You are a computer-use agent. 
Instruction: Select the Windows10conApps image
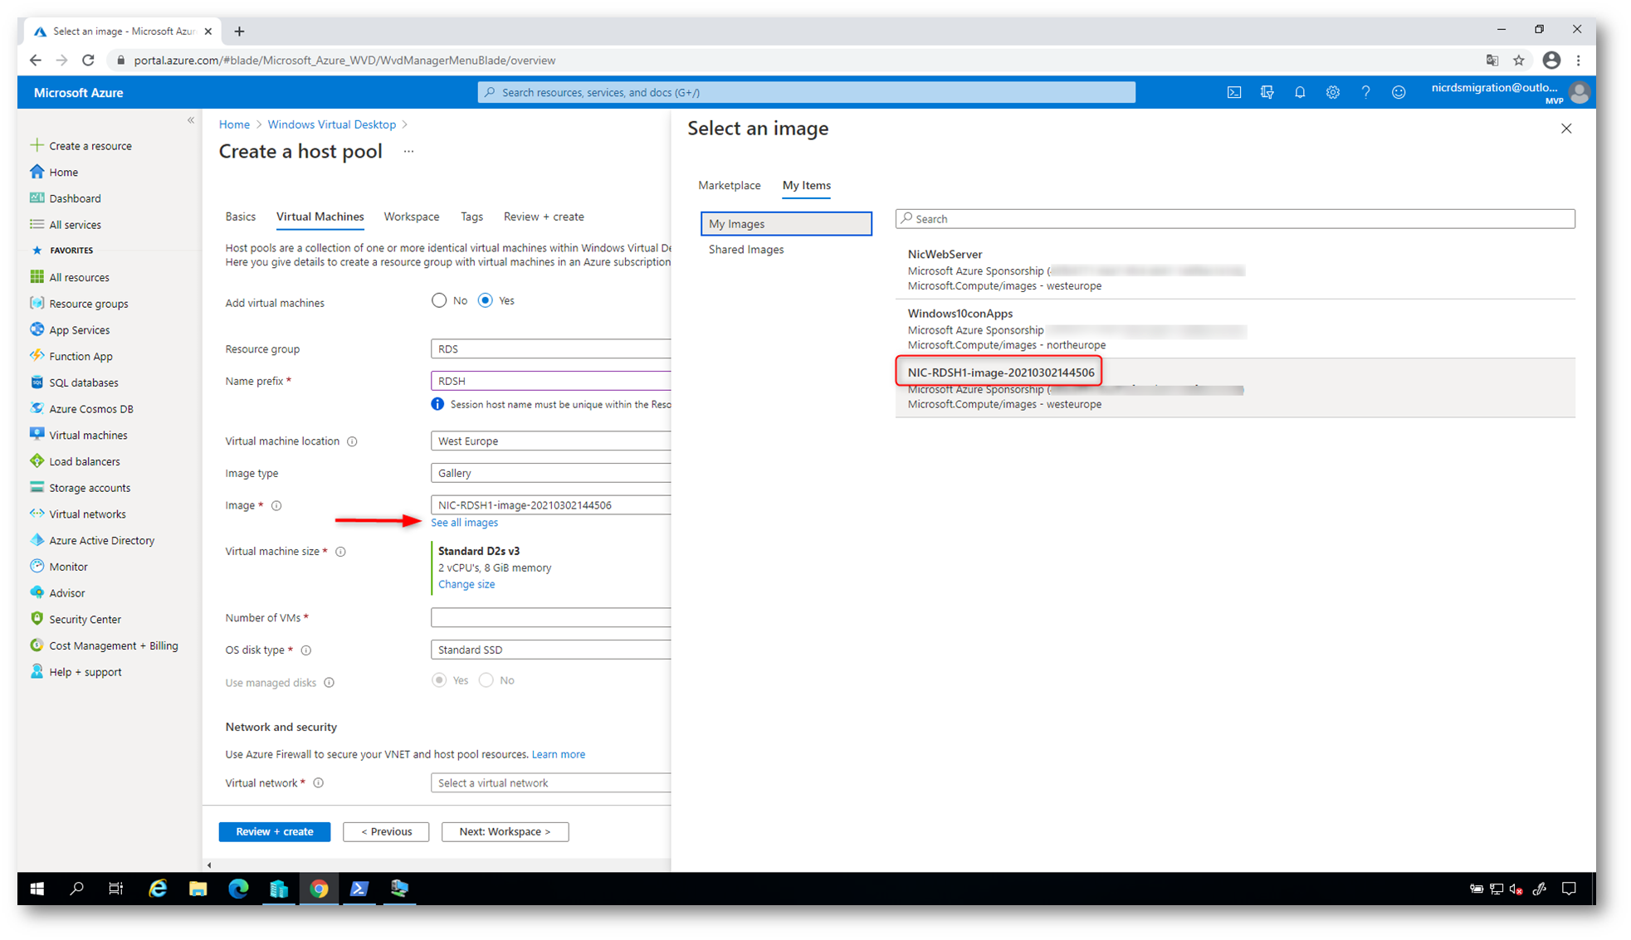point(1235,329)
